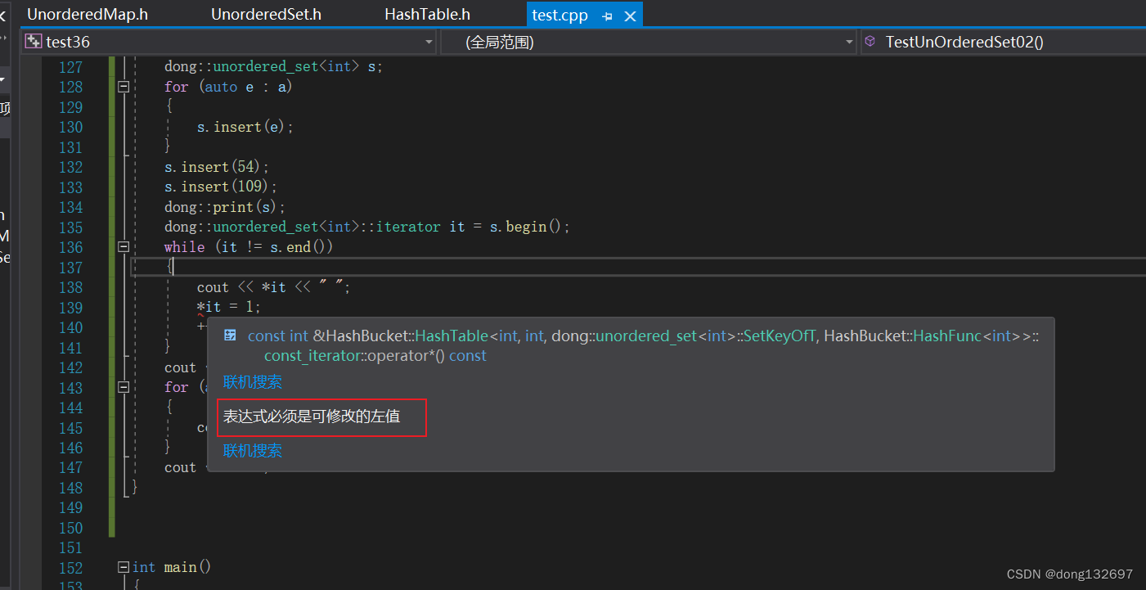Click the const_iterator link in tooltip

click(x=312, y=356)
